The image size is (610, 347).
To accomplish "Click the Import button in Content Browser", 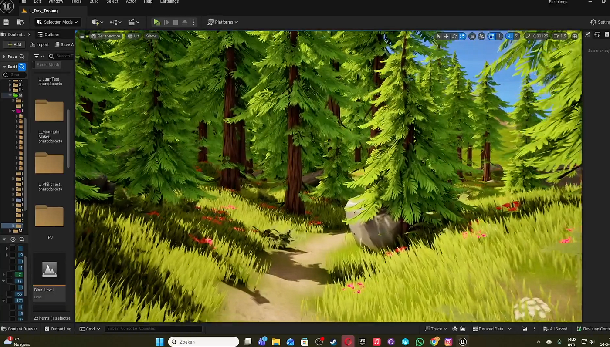I will point(39,44).
